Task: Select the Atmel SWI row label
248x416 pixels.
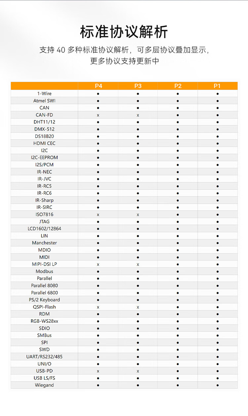Action: coord(44,101)
